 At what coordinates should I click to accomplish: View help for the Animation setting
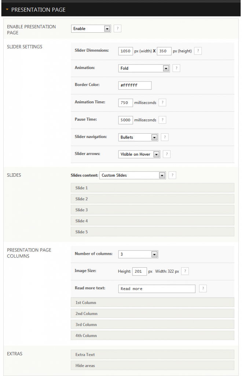click(176, 68)
